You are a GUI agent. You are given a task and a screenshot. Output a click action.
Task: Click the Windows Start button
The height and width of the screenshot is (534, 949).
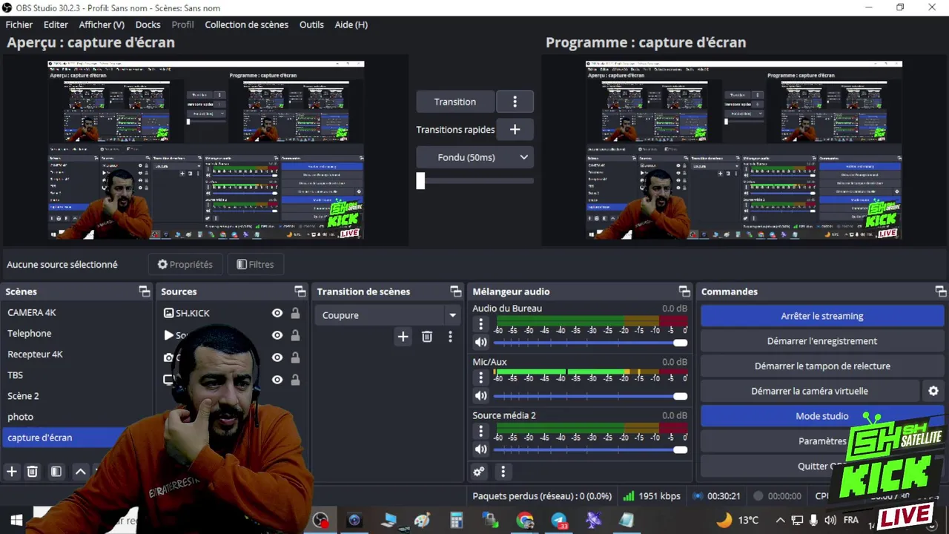pyautogui.click(x=16, y=521)
